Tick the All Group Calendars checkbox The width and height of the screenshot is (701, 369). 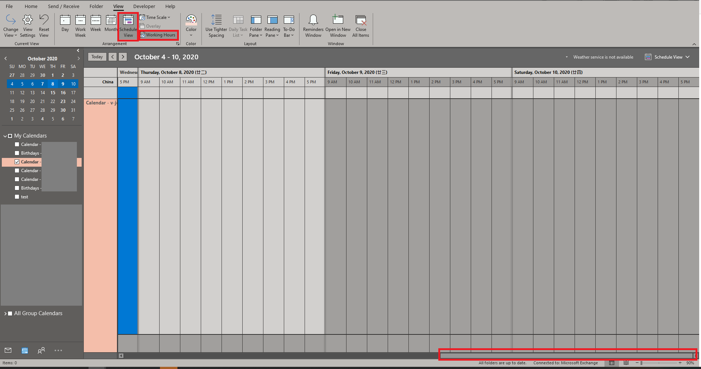coord(10,313)
